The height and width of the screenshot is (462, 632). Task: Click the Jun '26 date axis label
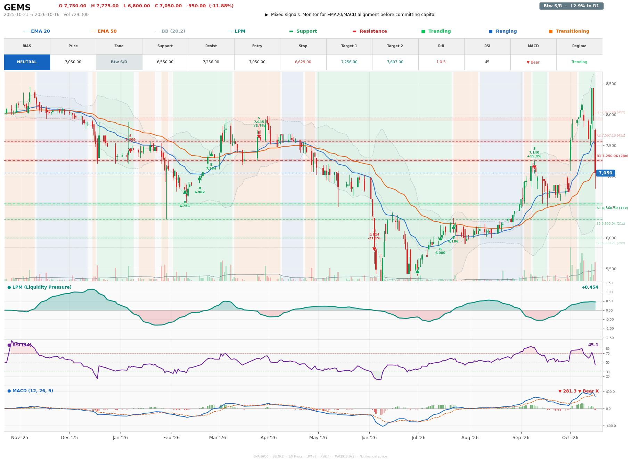[369, 438]
